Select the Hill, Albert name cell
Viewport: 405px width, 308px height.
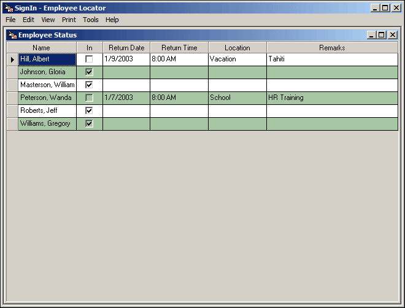click(47, 60)
